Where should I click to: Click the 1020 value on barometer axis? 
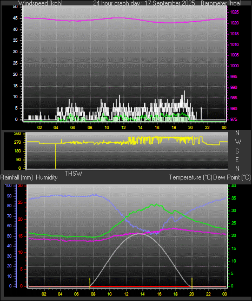pyautogui.click(x=234, y=23)
